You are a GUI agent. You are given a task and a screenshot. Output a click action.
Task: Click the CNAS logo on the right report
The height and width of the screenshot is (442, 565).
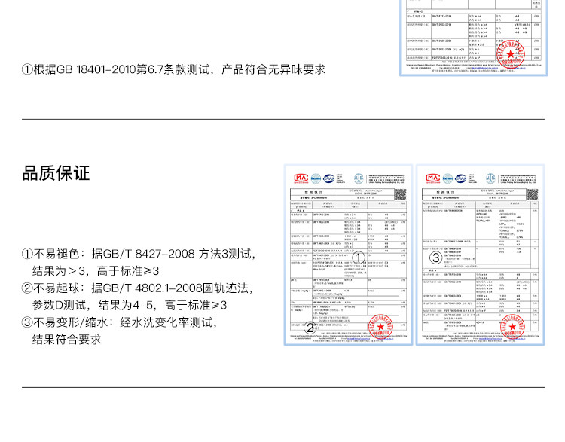[461, 178]
